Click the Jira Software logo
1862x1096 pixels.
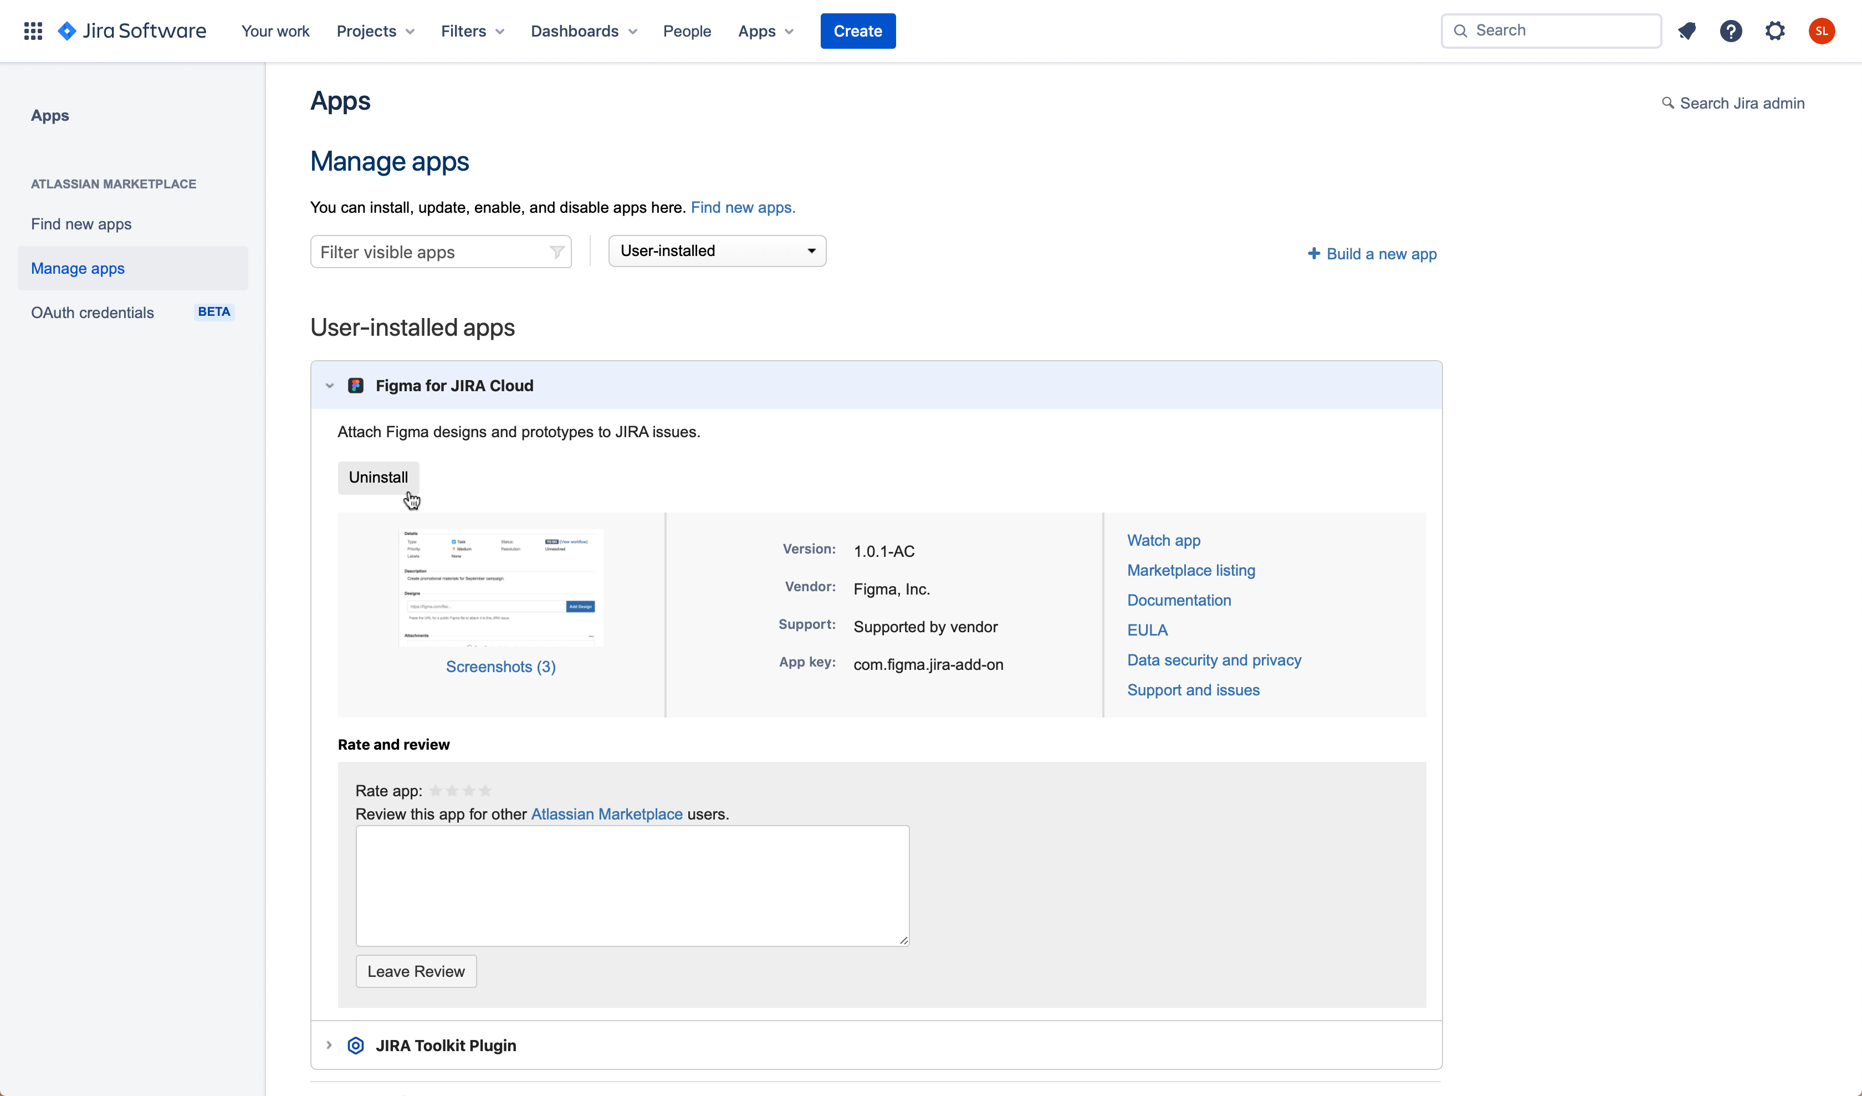[x=133, y=31]
